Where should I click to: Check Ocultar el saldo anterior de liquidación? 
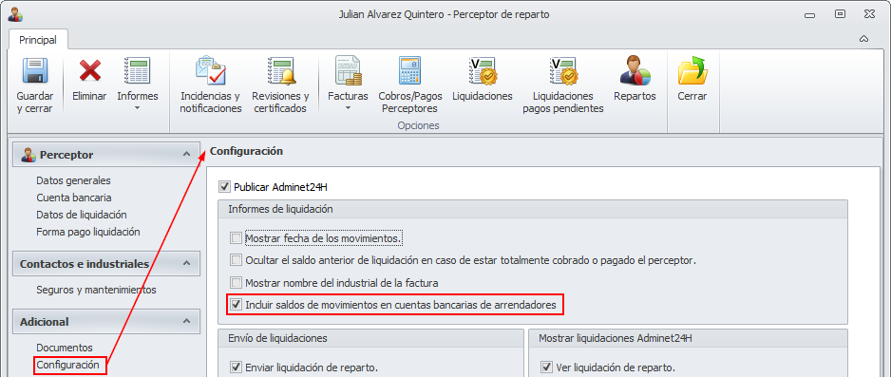pos(236,260)
